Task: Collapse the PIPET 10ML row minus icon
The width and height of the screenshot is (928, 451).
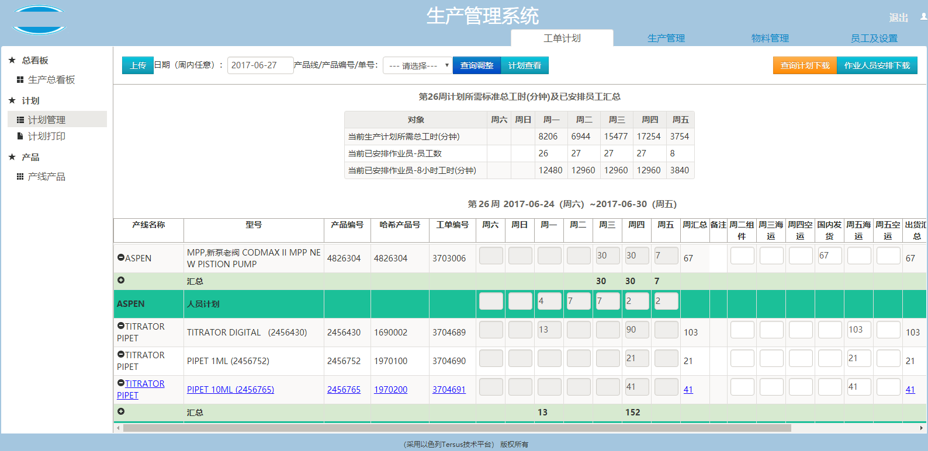Action: [x=121, y=383]
